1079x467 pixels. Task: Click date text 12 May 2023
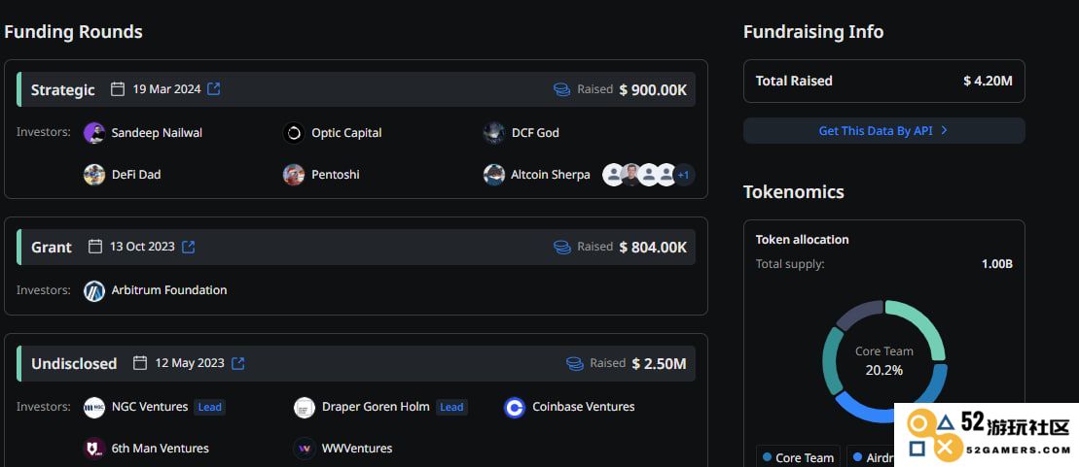(189, 362)
